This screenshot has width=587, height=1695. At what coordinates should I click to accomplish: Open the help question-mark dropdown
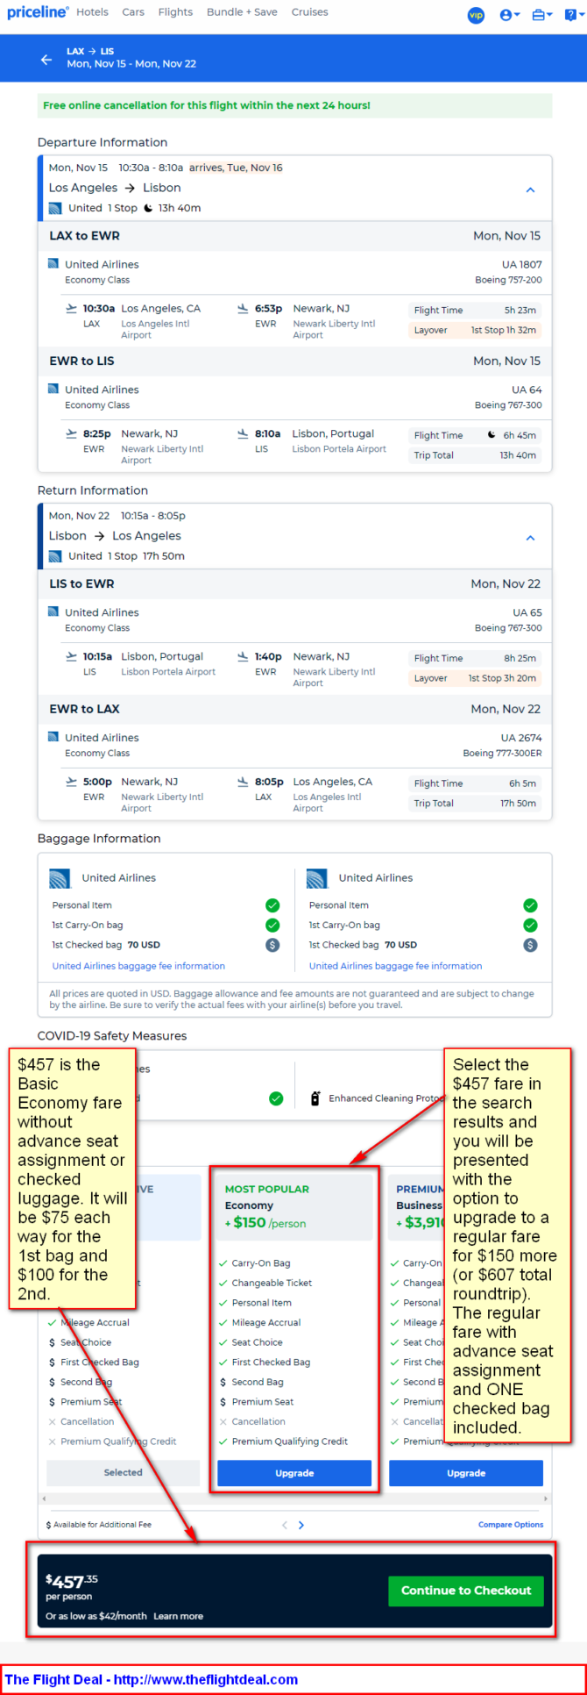click(573, 15)
